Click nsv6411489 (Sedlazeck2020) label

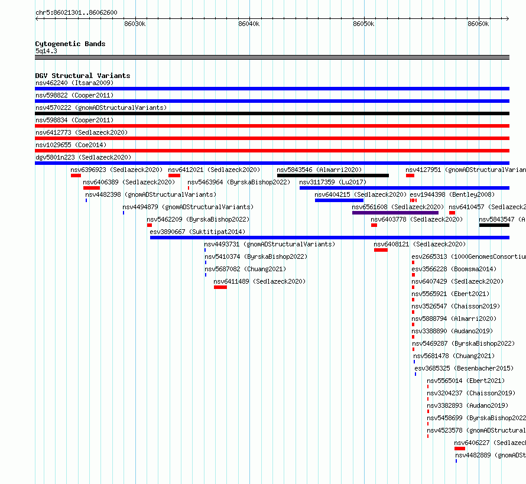click(259, 281)
